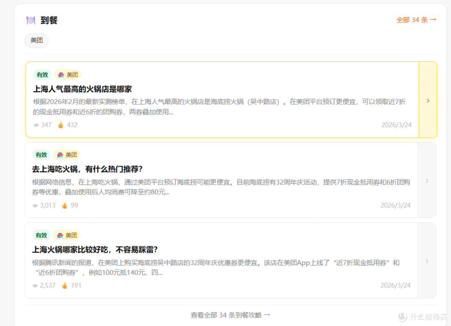Click the eye views icon beside 2,537

(x=35, y=286)
